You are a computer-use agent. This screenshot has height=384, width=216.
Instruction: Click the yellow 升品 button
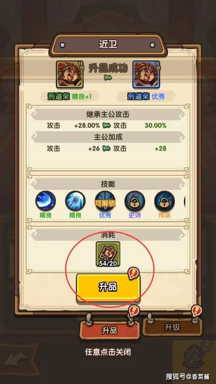108,287
